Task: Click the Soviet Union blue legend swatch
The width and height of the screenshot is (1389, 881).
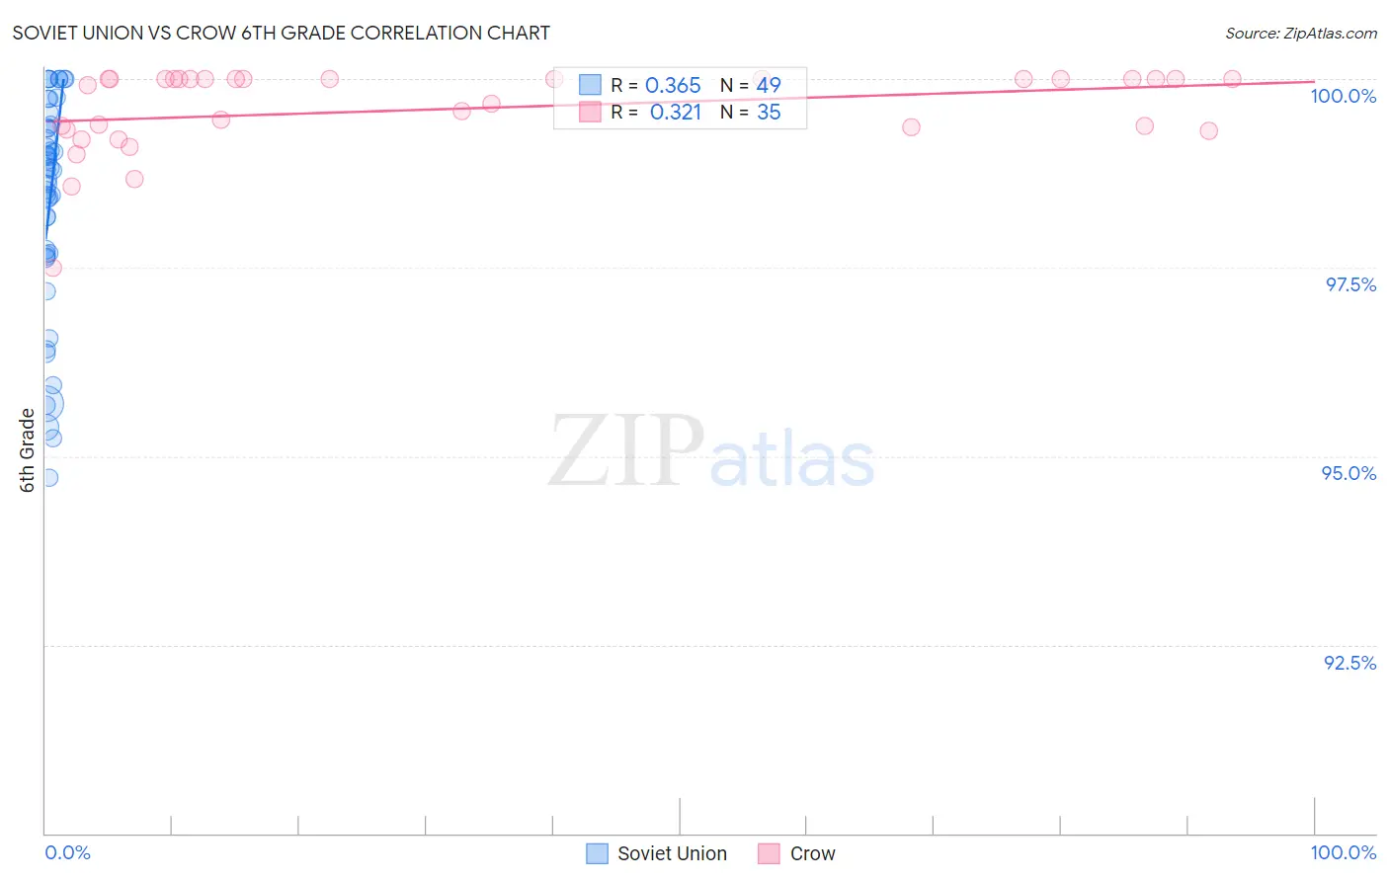Action: 597,853
